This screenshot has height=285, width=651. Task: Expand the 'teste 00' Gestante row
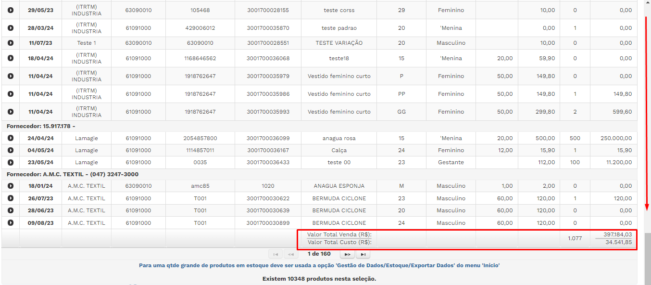pos(11,162)
